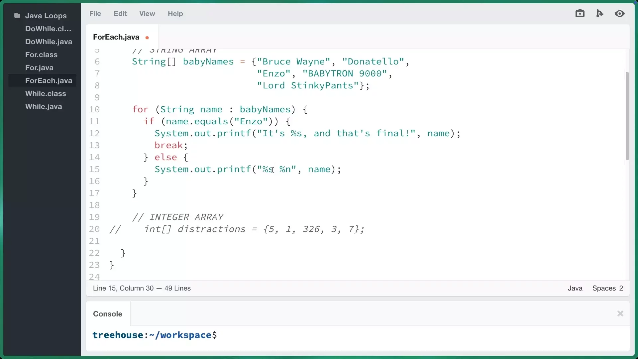Viewport: 638px width, 359px height.
Task: Click the "It's %s, and that's final!" string
Action: point(336,133)
